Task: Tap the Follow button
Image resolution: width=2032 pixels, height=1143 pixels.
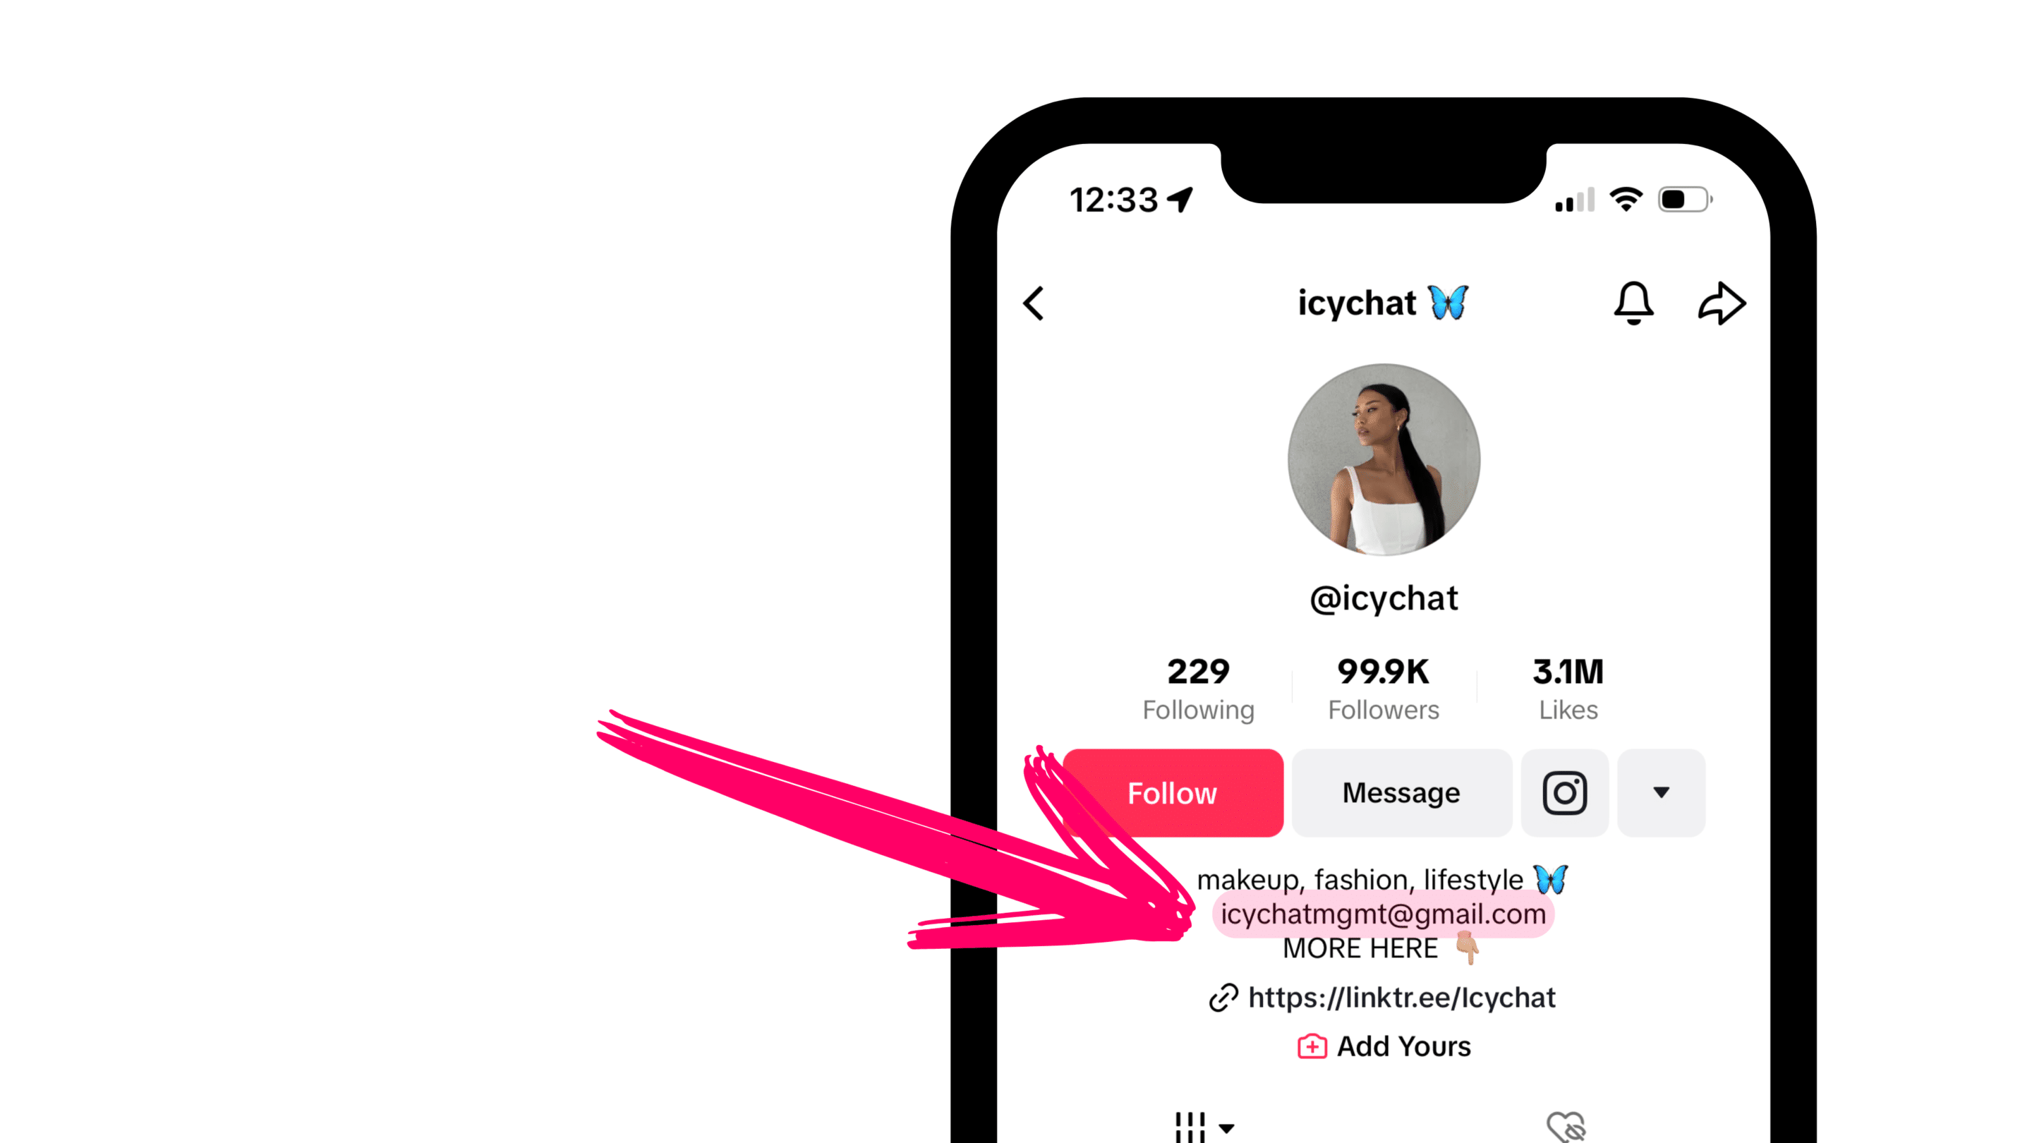Action: [x=1173, y=793]
